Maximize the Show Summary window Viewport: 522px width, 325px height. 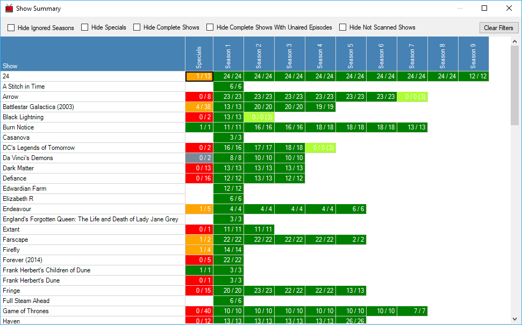pyautogui.click(x=484, y=8)
